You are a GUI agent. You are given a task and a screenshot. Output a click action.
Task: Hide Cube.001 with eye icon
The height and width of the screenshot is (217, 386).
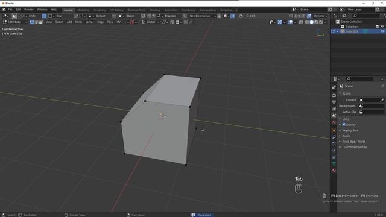coord(382,31)
